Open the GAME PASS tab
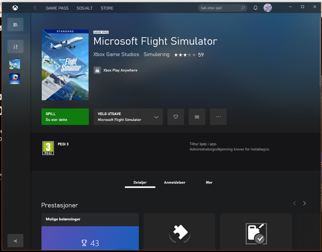Screen dimensions: 322x252 click(x=57, y=8)
